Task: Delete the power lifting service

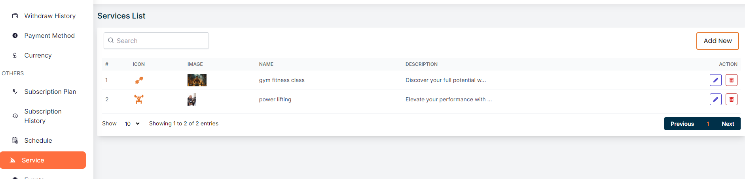Action: click(x=731, y=99)
